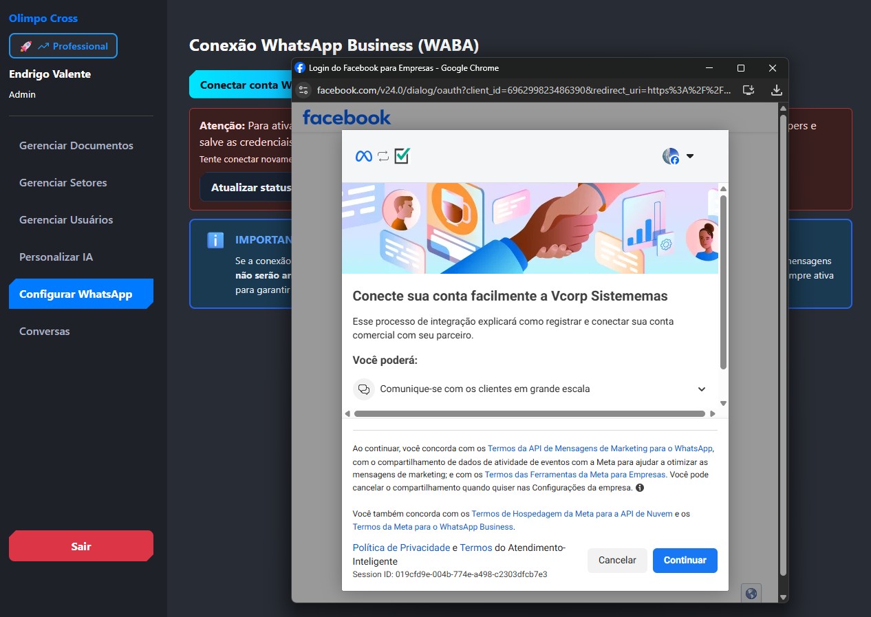Click the Meta logo icon in dialog
Image resolution: width=871 pixels, height=617 pixels.
pyautogui.click(x=363, y=156)
